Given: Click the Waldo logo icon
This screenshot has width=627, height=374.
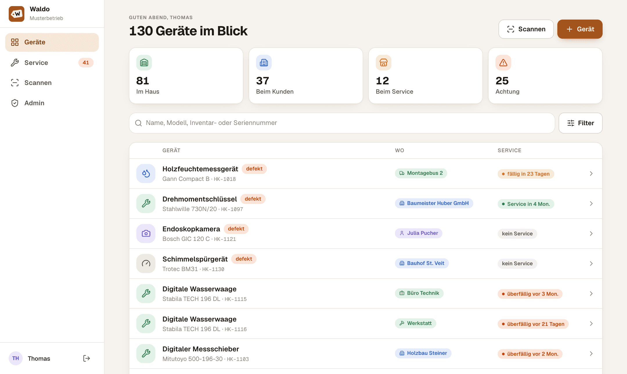Looking at the screenshot, I should point(17,14).
